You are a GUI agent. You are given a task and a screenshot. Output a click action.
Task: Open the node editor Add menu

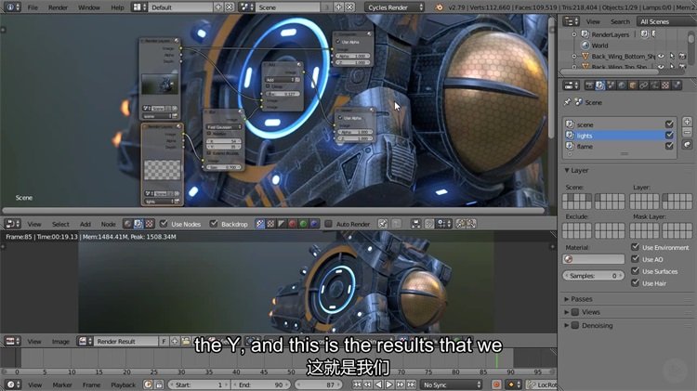[85, 225]
